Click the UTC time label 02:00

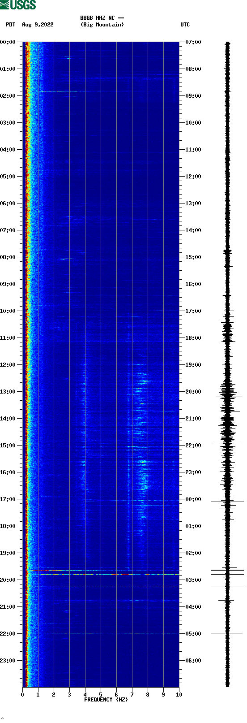pyautogui.click(x=193, y=553)
